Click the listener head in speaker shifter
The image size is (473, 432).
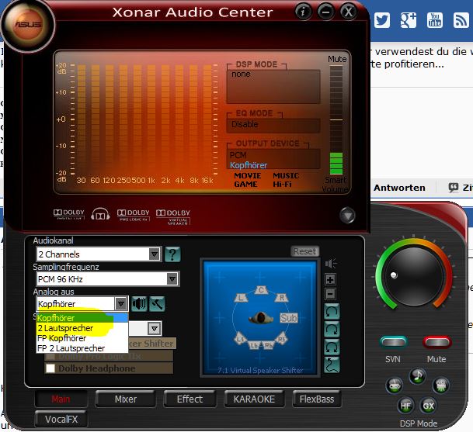260,318
